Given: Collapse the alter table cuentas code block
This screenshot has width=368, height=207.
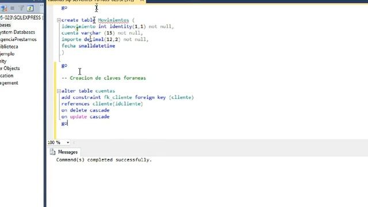Looking at the screenshot, I should pos(59,91).
